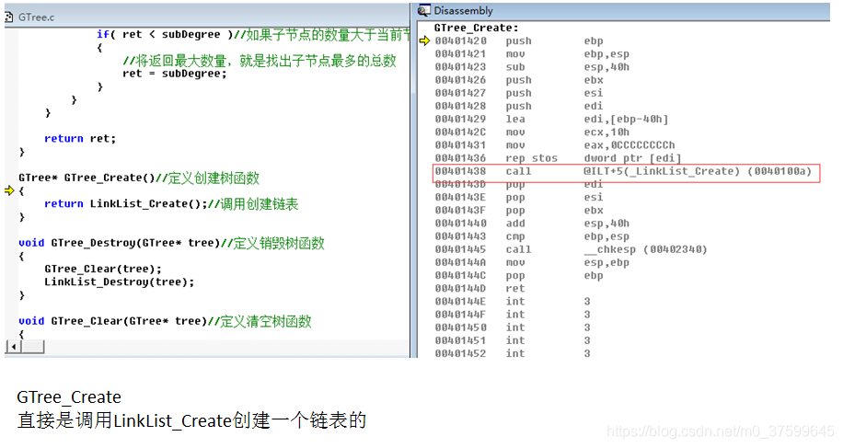Click the 'mov eax,0CCCCCCCCh' line
The height and width of the screenshot is (448, 843).
click(x=555, y=145)
